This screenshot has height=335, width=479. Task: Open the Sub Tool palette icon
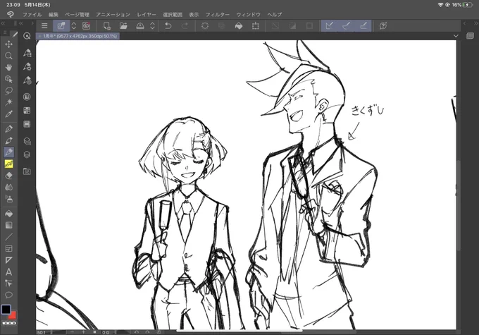(27, 53)
